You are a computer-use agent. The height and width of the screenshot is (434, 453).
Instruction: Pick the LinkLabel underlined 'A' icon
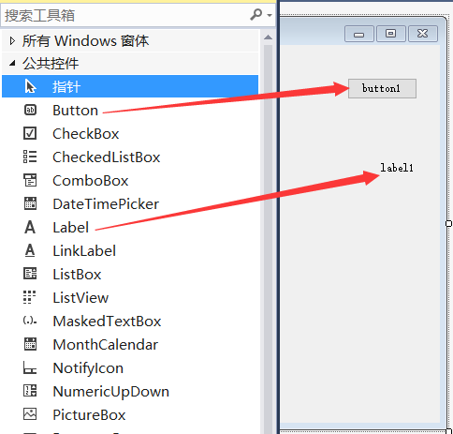click(30, 250)
